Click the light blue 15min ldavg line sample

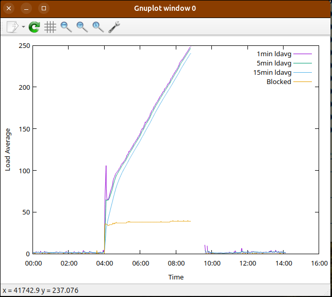(x=303, y=73)
